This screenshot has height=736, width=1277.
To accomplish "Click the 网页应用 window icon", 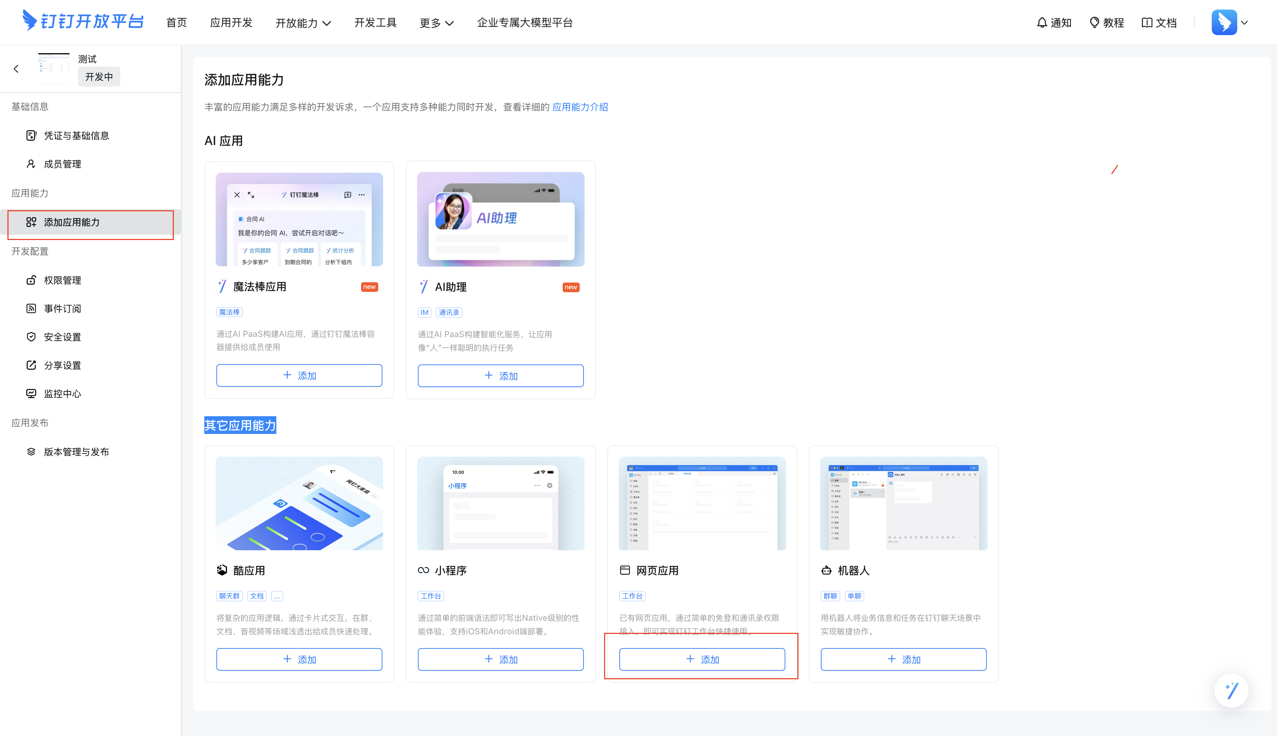I will click(x=625, y=570).
